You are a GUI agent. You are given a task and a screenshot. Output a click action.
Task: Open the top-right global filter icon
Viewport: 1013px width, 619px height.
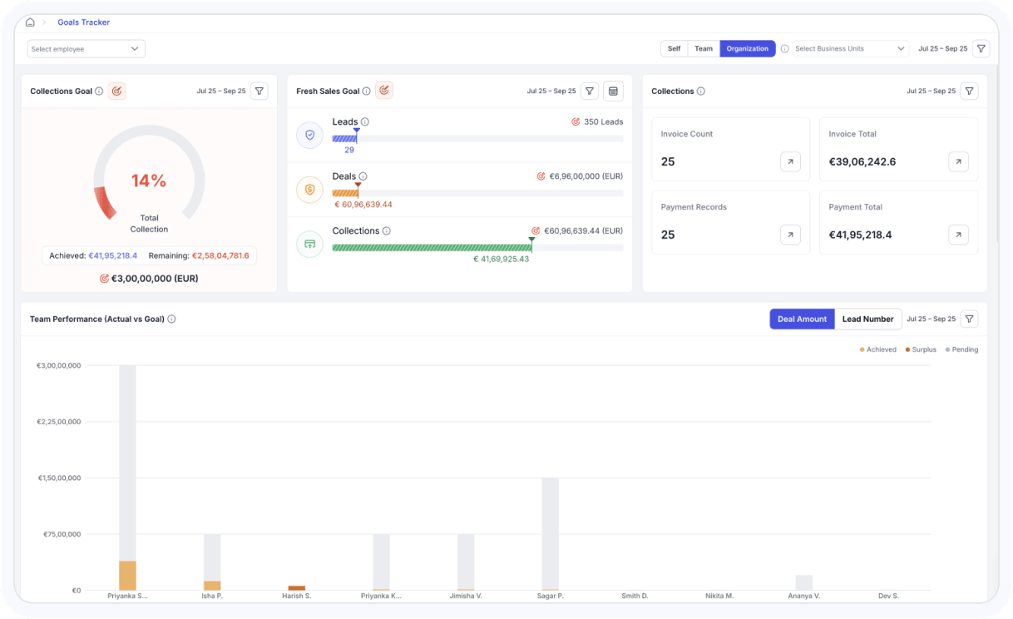pos(981,49)
